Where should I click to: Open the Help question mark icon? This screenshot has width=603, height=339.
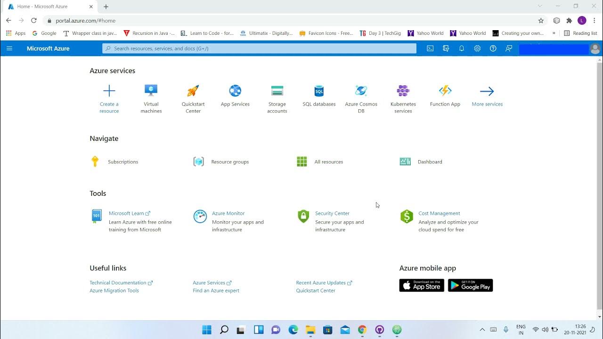pos(493,48)
